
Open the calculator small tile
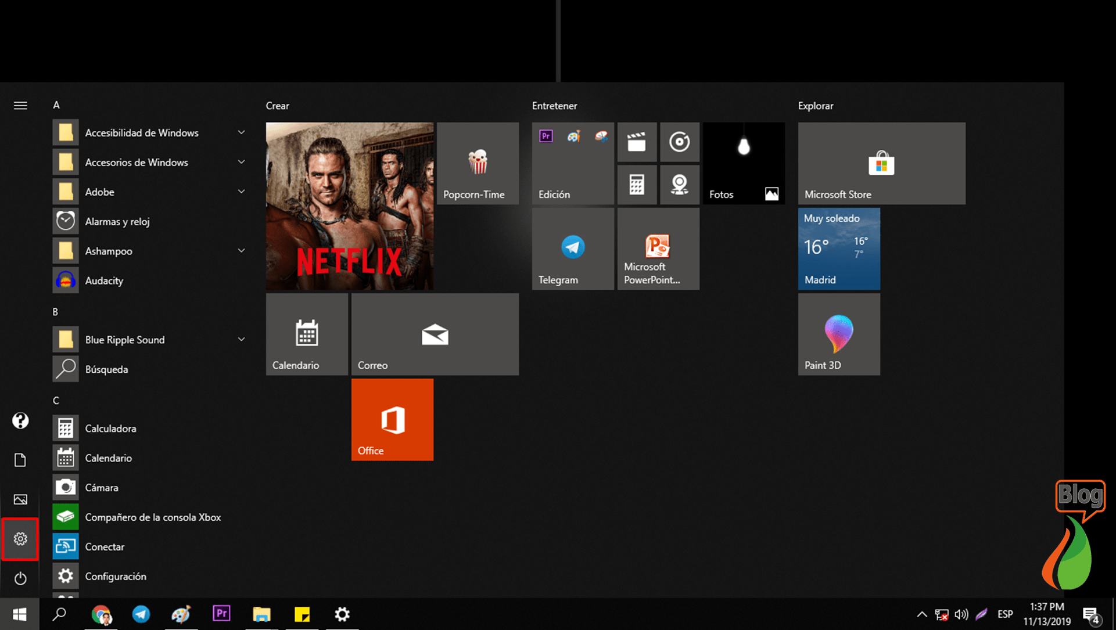click(637, 185)
